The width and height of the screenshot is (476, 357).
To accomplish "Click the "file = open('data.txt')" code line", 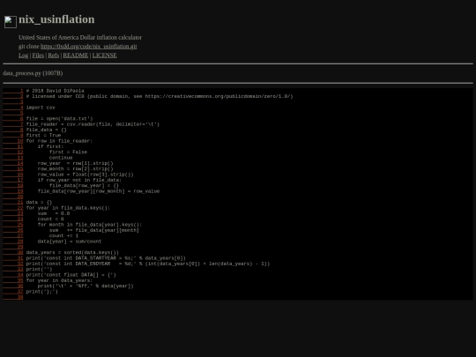I will (x=60, y=119).
